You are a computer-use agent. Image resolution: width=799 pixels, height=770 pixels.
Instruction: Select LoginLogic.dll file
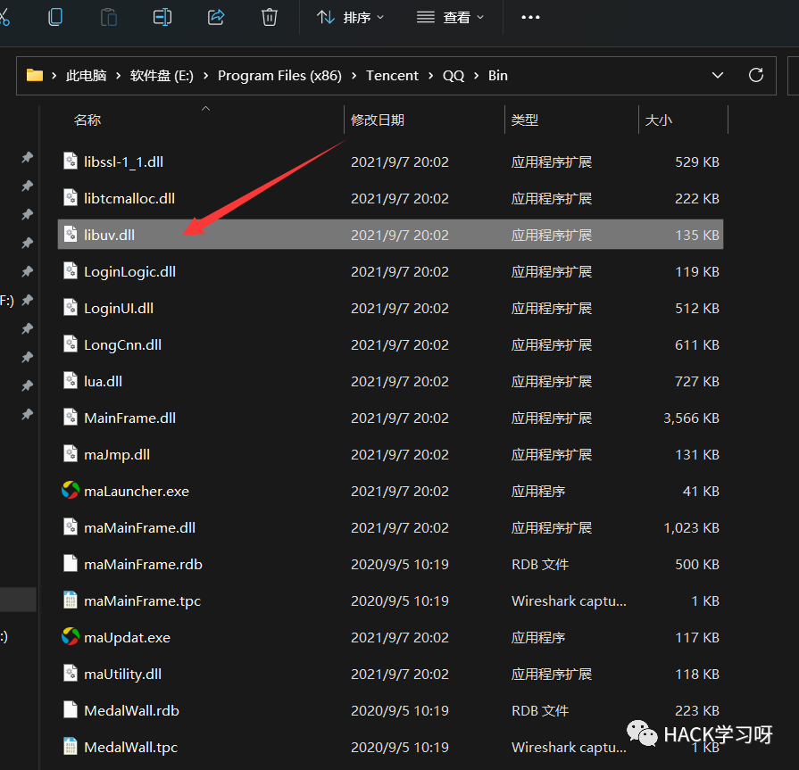click(x=390, y=271)
